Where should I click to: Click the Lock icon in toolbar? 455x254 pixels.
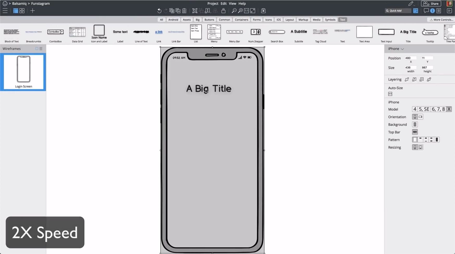[x=223, y=11]
